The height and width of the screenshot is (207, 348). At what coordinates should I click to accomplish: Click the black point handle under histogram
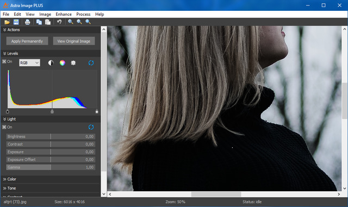click(x=8, y=111)
